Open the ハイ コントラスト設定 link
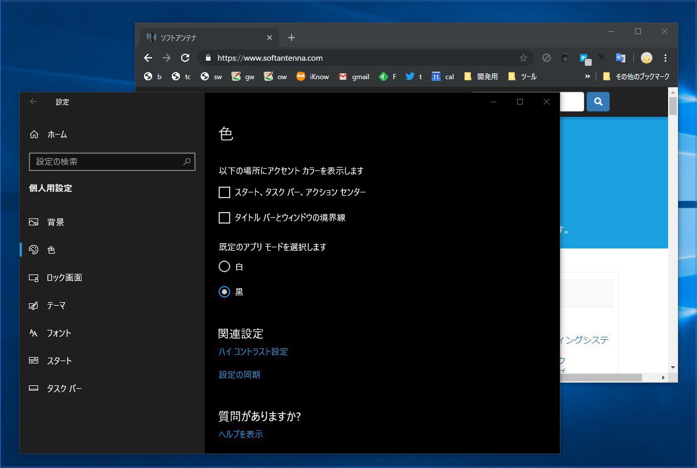The height and width of the screenshot is (468, 697). tap(253, 352)
